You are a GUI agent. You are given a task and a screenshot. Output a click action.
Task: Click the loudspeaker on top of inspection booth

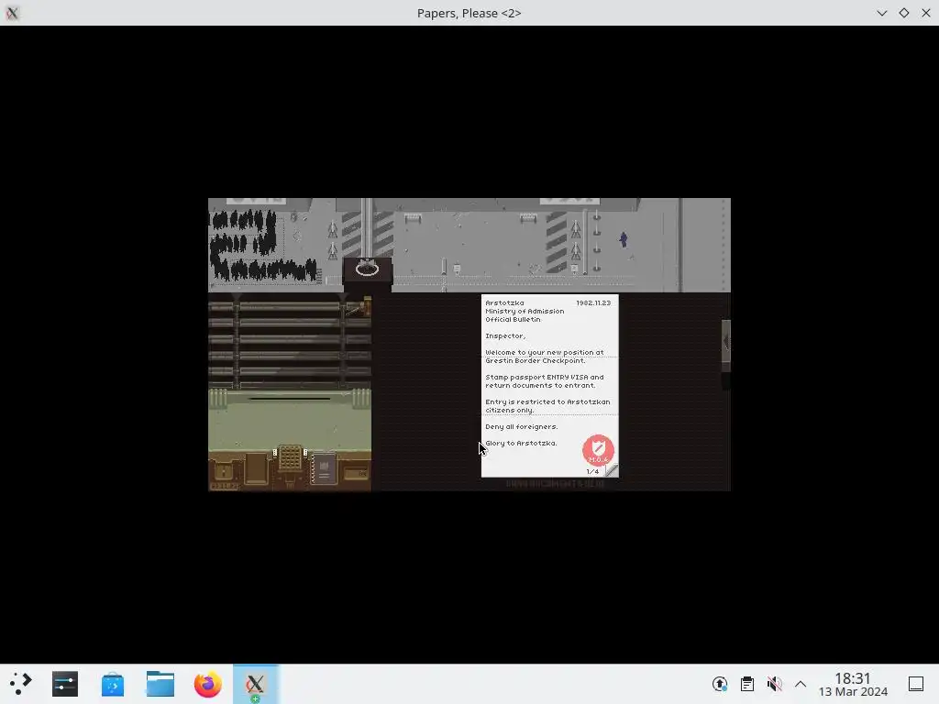click(x=367, y=268)
